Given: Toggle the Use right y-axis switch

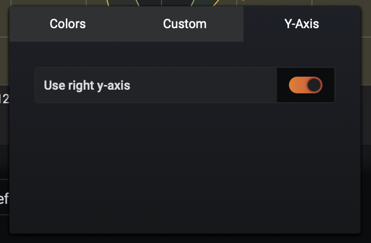Looking at the screenshot, I should [306, 85].
